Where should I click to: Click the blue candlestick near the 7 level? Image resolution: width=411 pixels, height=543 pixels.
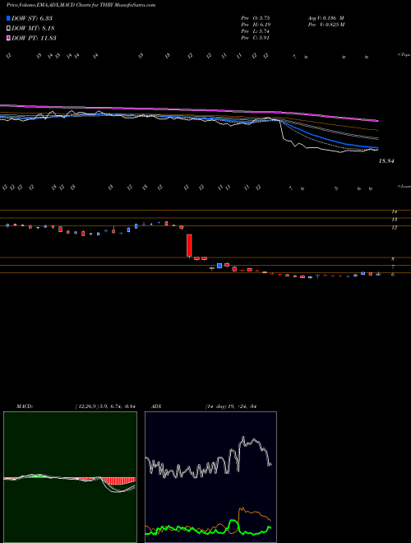(x=219, y=266)
